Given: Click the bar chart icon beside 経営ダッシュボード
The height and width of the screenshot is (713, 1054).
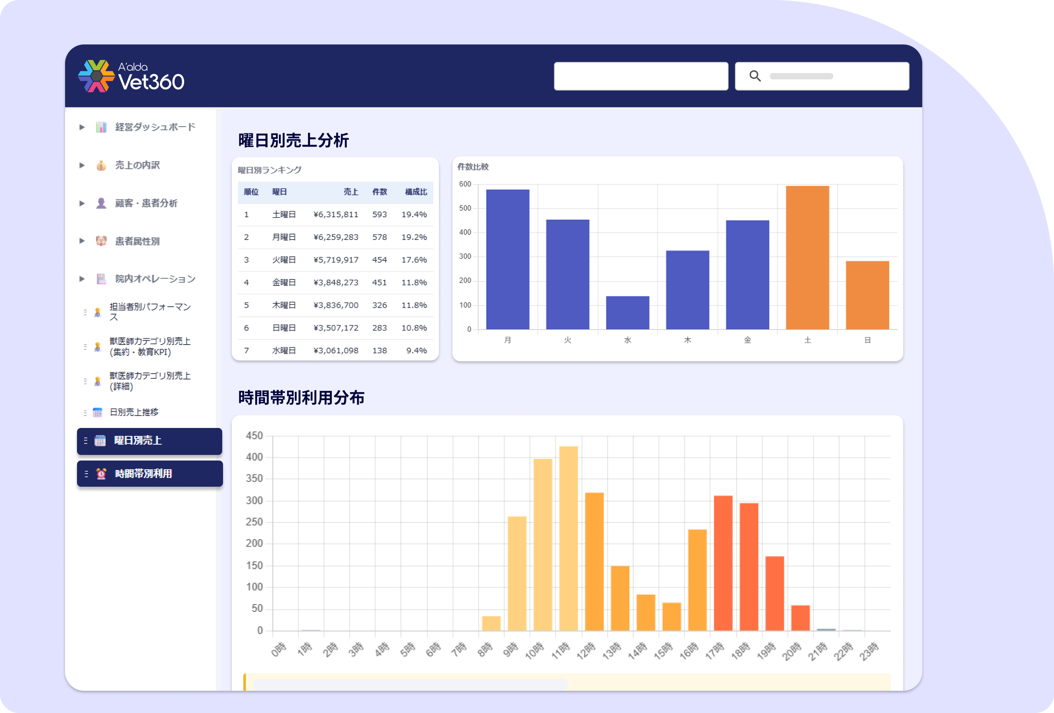Looking at the screenshot, I should [x=101, y=127].
